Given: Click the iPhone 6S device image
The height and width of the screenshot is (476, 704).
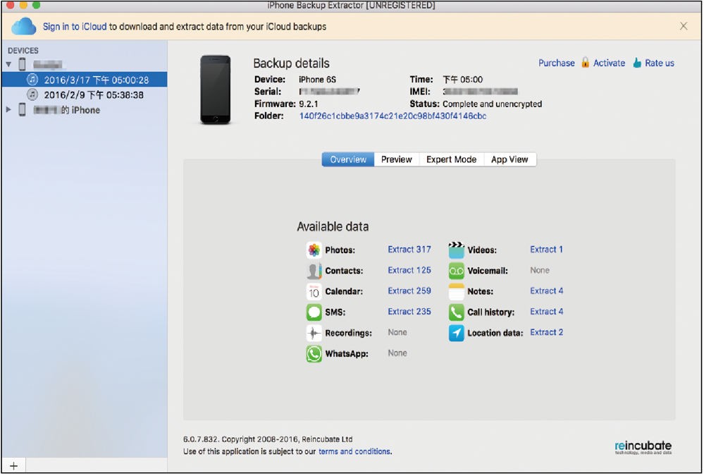Looking at the screenshot, I should (216, 90).
